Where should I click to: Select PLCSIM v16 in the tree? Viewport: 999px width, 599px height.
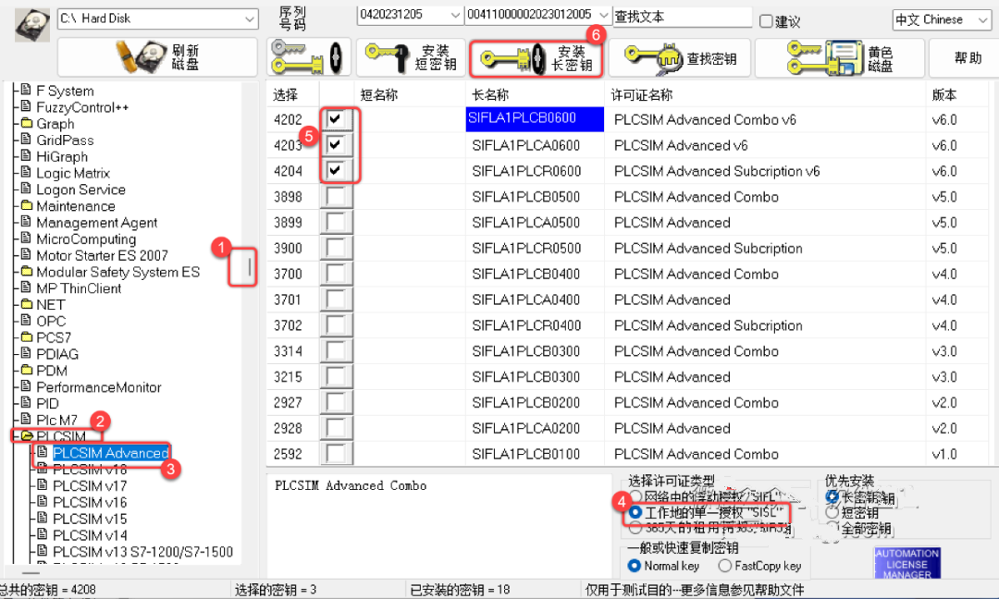(x=90, y=502)
